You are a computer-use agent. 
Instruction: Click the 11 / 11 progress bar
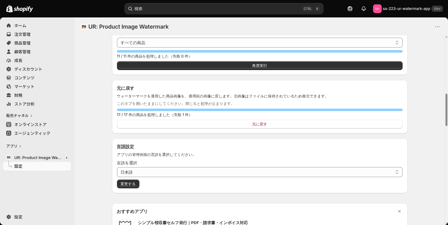(x=259, y=51)
